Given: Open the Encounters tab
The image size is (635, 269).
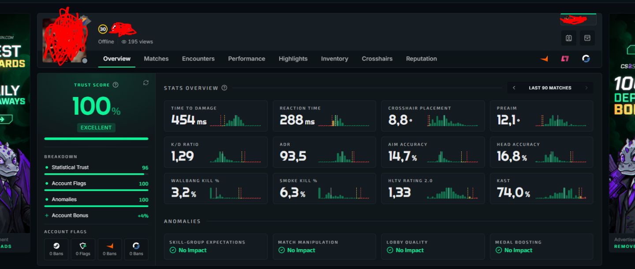Looking at the screenshot, I should (198, 59).
